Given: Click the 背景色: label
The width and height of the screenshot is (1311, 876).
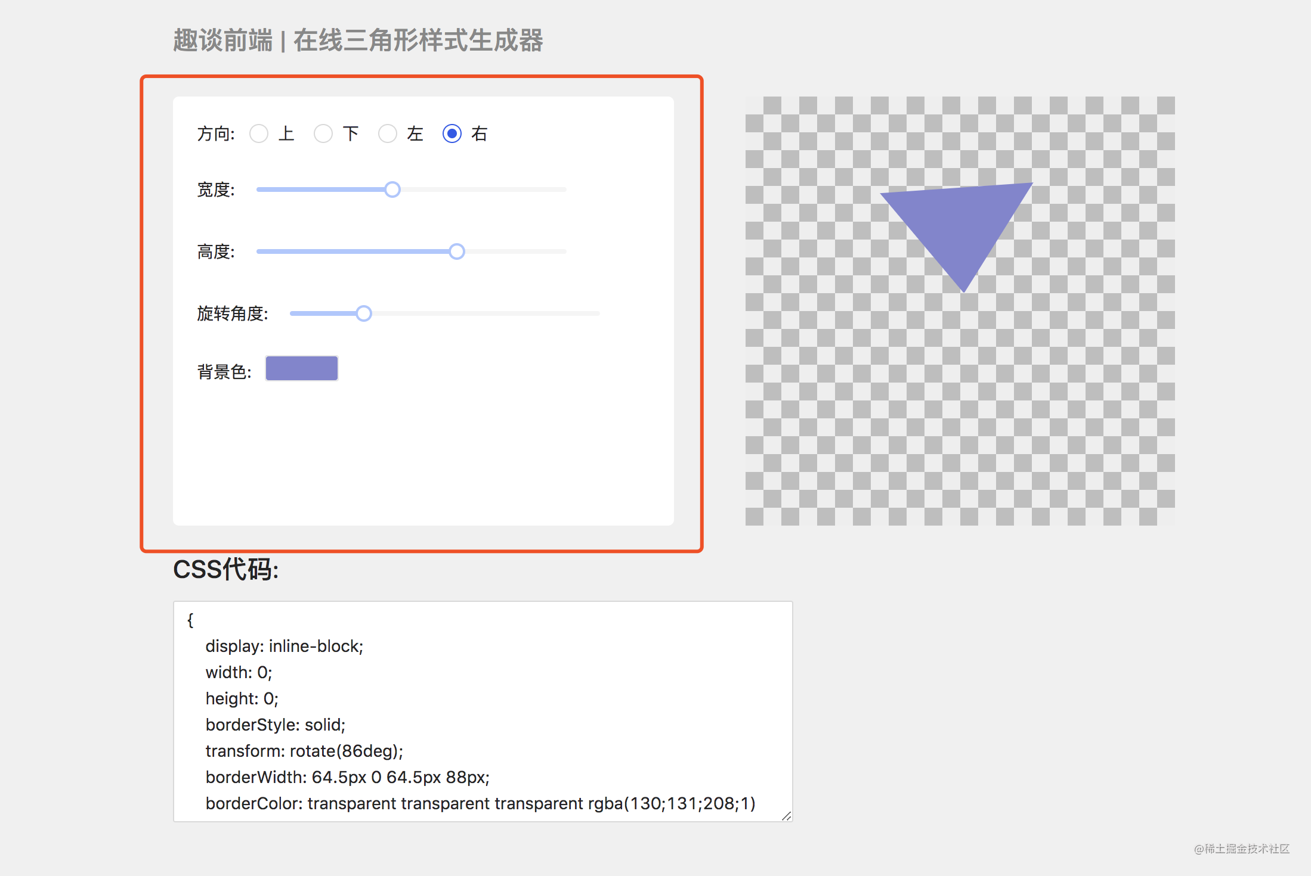Looking at the screenshot, I should 224,372.
